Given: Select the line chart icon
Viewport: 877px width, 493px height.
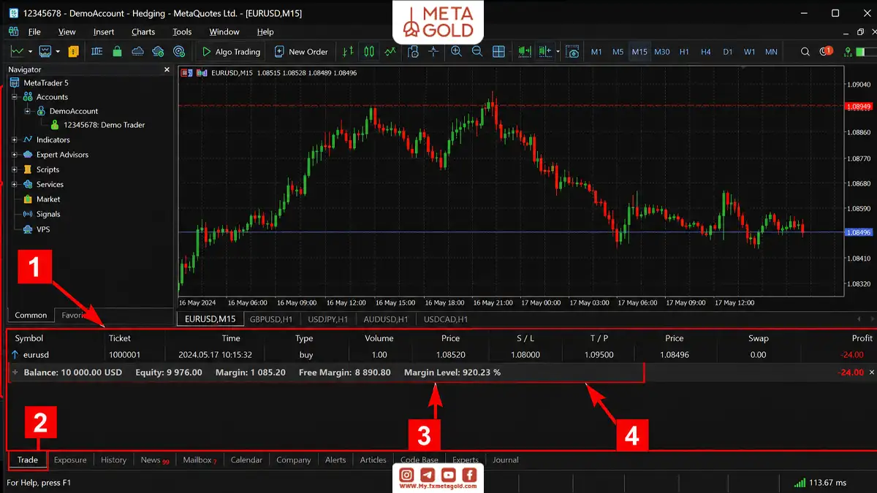Looking at the screenshot, I should (x=390, y=52).
